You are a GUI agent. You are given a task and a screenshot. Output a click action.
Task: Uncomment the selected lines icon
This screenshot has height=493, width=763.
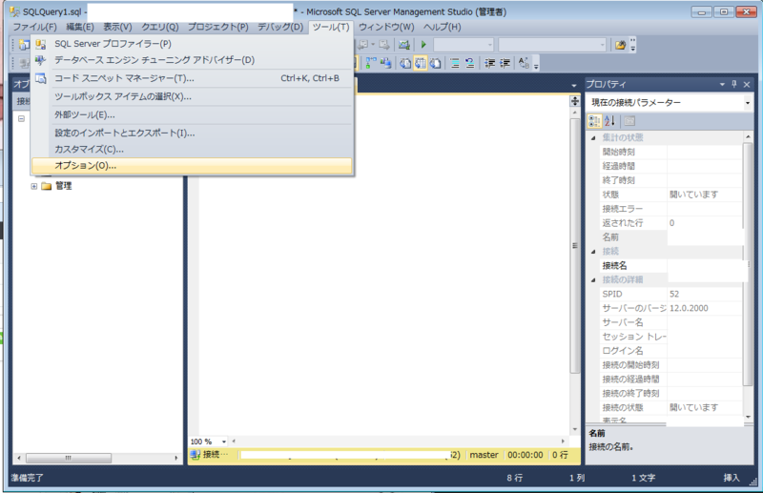coord(469,63)
